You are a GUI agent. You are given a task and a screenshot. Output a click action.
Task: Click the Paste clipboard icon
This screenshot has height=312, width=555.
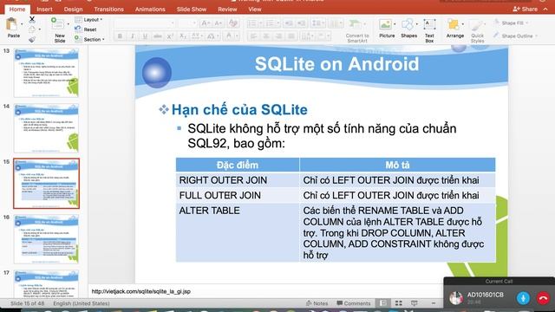(11, 24)
